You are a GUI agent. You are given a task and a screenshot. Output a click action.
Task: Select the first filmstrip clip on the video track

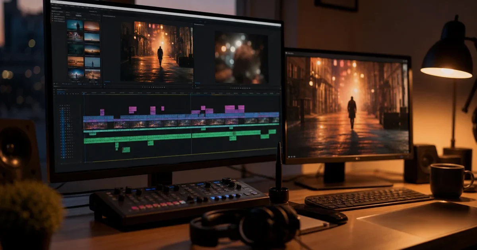coord(95,125)
